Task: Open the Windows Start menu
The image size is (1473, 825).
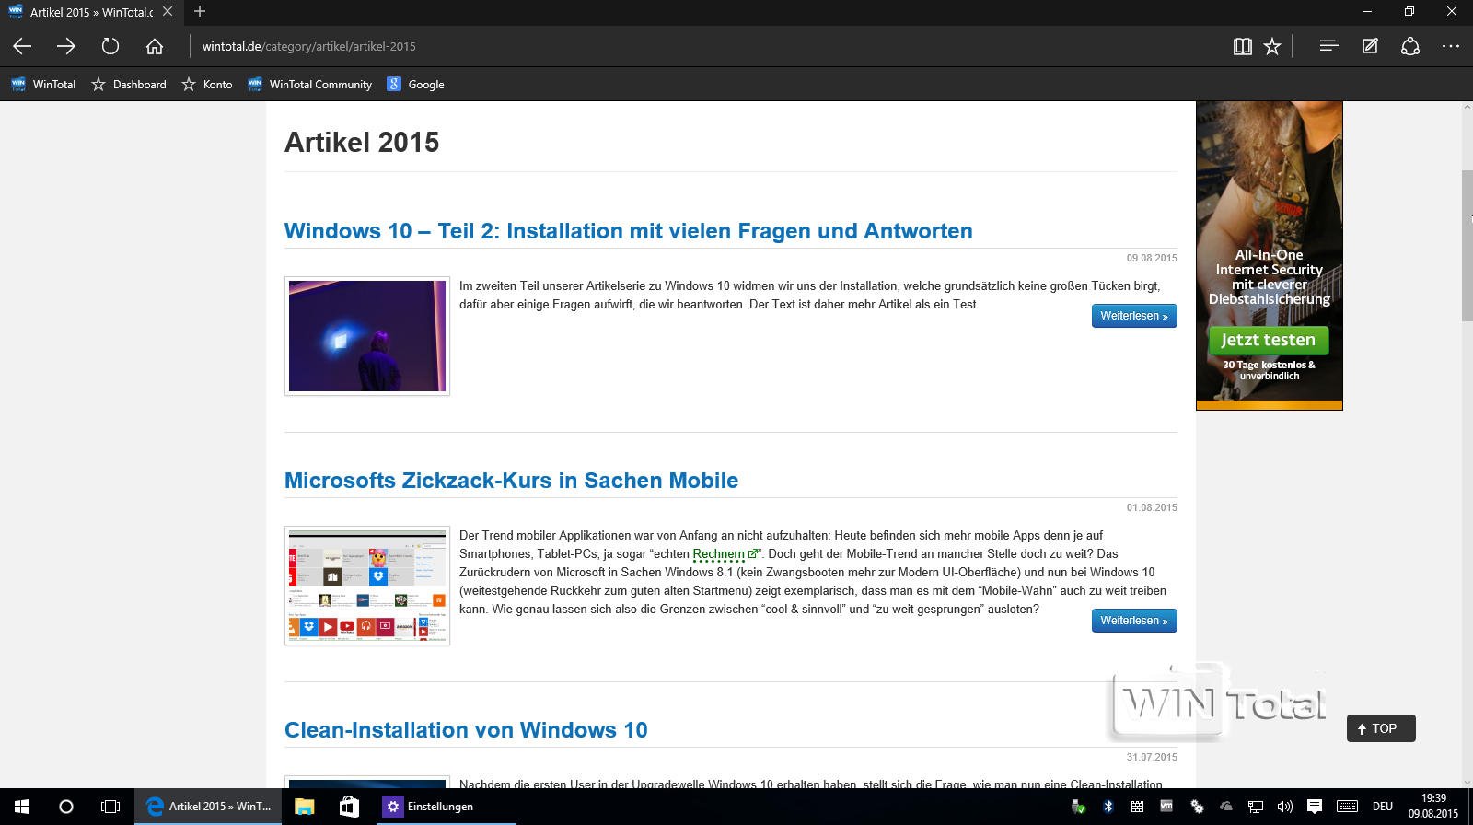Action: point(22,807)
